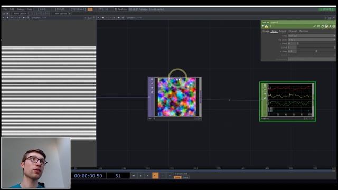The width and height of the screenshot is (338, 190).
Task: Toggle Bypass flag on the noise node
Action: click(152, 88)
